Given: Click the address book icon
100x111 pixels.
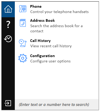Looking at the screenshot, I should [x=23, y=23].
